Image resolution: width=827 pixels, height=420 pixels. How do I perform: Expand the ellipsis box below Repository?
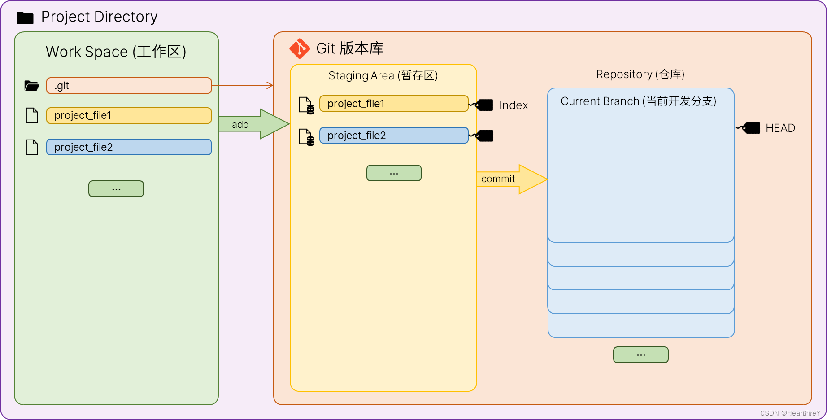640,354
